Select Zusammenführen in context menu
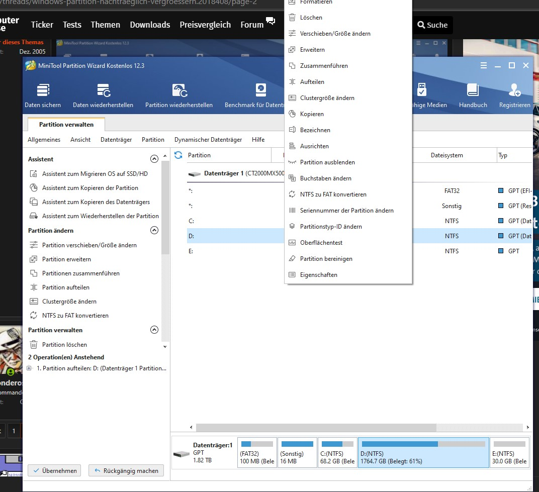The image size is (539, 492). (x=348, y=66)
